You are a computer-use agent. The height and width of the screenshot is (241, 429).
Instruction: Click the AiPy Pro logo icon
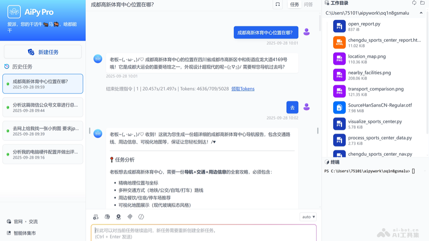[14, 12]
